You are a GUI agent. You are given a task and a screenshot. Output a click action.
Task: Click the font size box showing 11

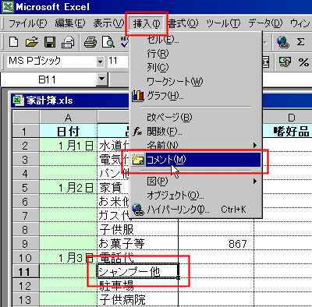(118, 62)
